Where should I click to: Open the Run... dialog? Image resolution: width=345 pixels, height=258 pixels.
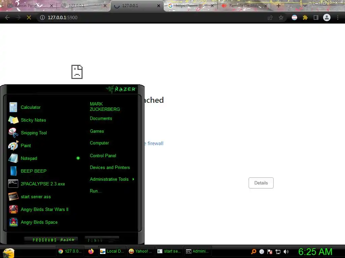(96, 191)
